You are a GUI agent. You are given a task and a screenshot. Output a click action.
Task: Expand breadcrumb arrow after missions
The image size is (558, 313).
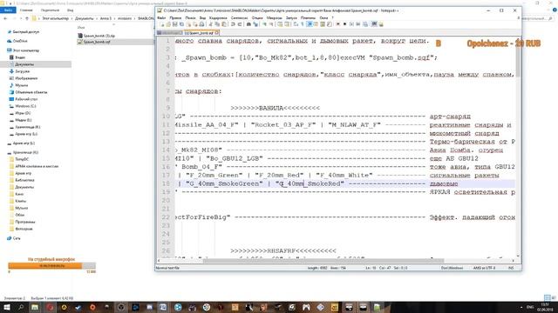coord(134,18)
